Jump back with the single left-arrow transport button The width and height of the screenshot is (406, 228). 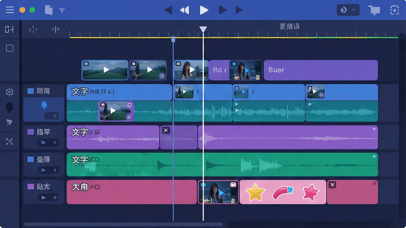point(168,10)
